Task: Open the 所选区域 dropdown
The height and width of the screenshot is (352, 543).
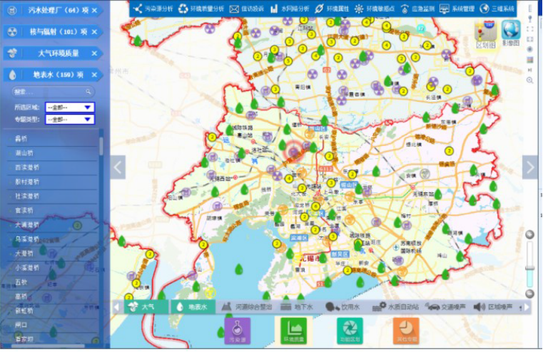Action: (x=69, y=108)
